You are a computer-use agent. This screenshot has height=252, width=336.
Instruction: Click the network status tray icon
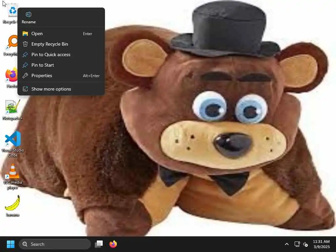coord(297,244)
